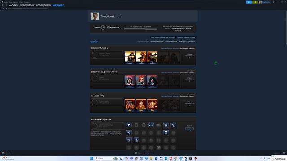
Task: Open the second Counter-Strike 2 trading card
Action: (x=141, y=58)
